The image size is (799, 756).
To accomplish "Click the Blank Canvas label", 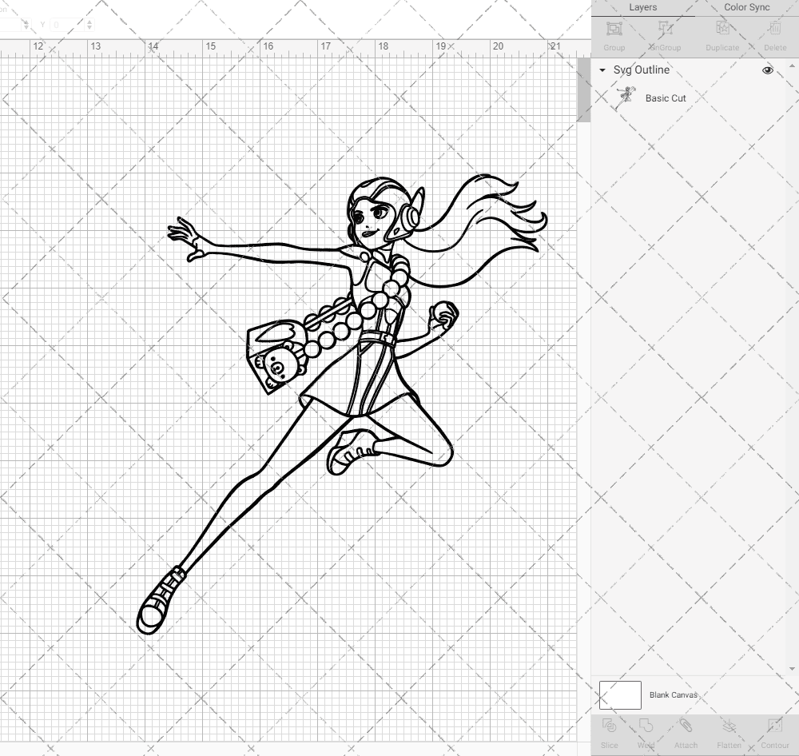I will point(673,694).
